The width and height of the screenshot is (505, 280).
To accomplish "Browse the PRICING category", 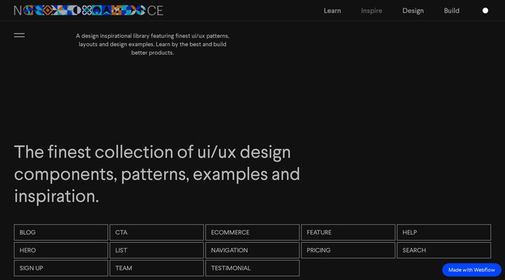I will (x=348, y=250).
